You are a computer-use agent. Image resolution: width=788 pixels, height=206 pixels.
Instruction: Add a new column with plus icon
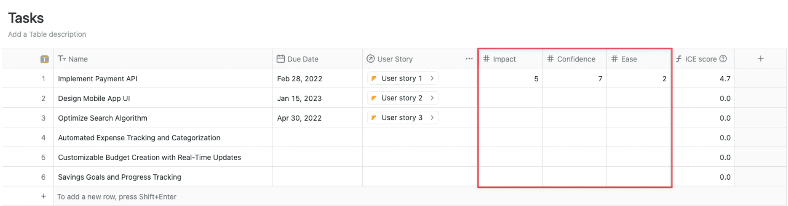click(760, 59)
